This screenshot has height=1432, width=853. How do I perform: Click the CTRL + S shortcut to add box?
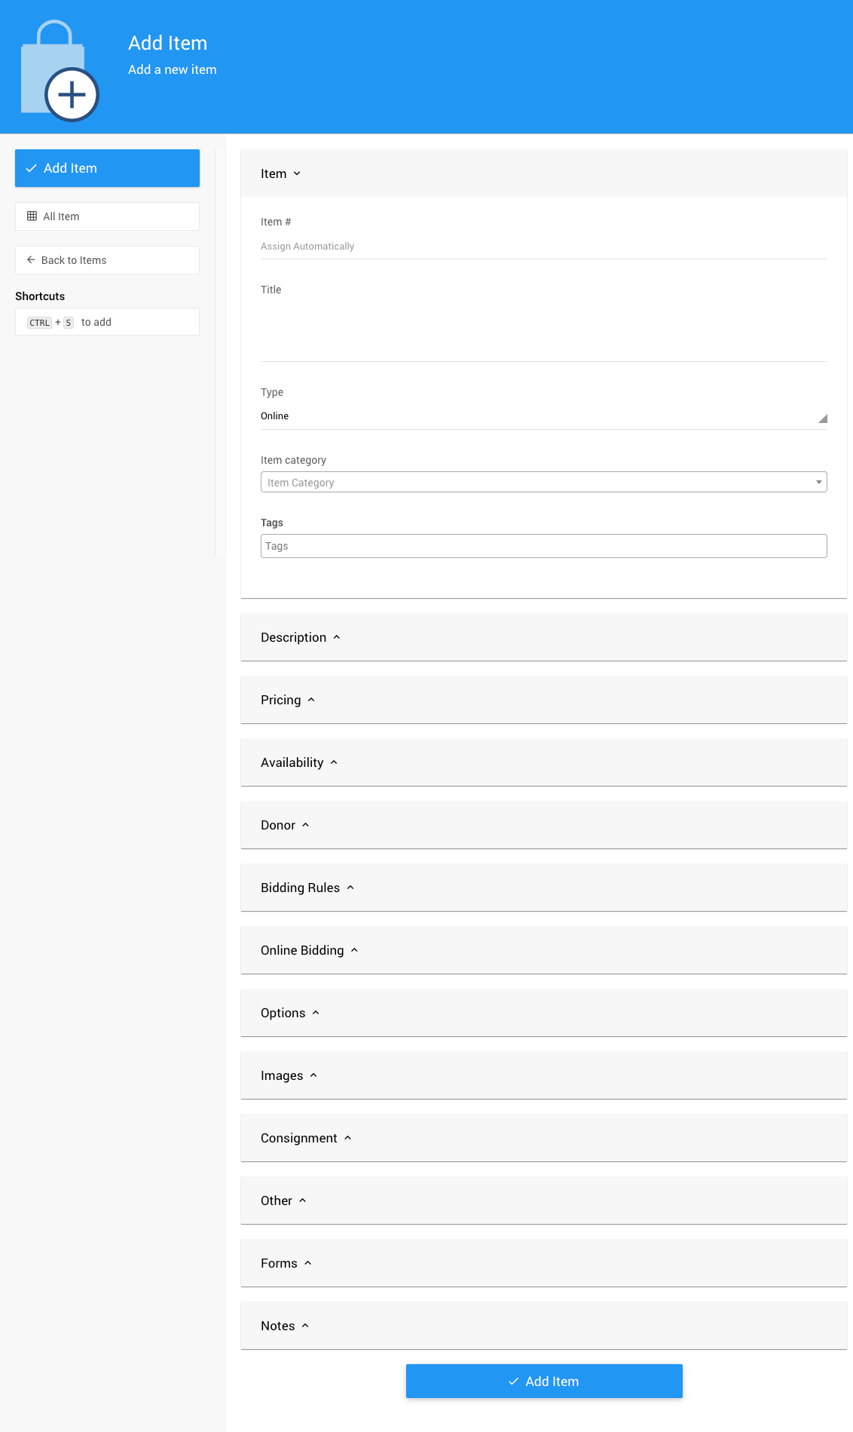pyautogui.click(x=107, y=322)
